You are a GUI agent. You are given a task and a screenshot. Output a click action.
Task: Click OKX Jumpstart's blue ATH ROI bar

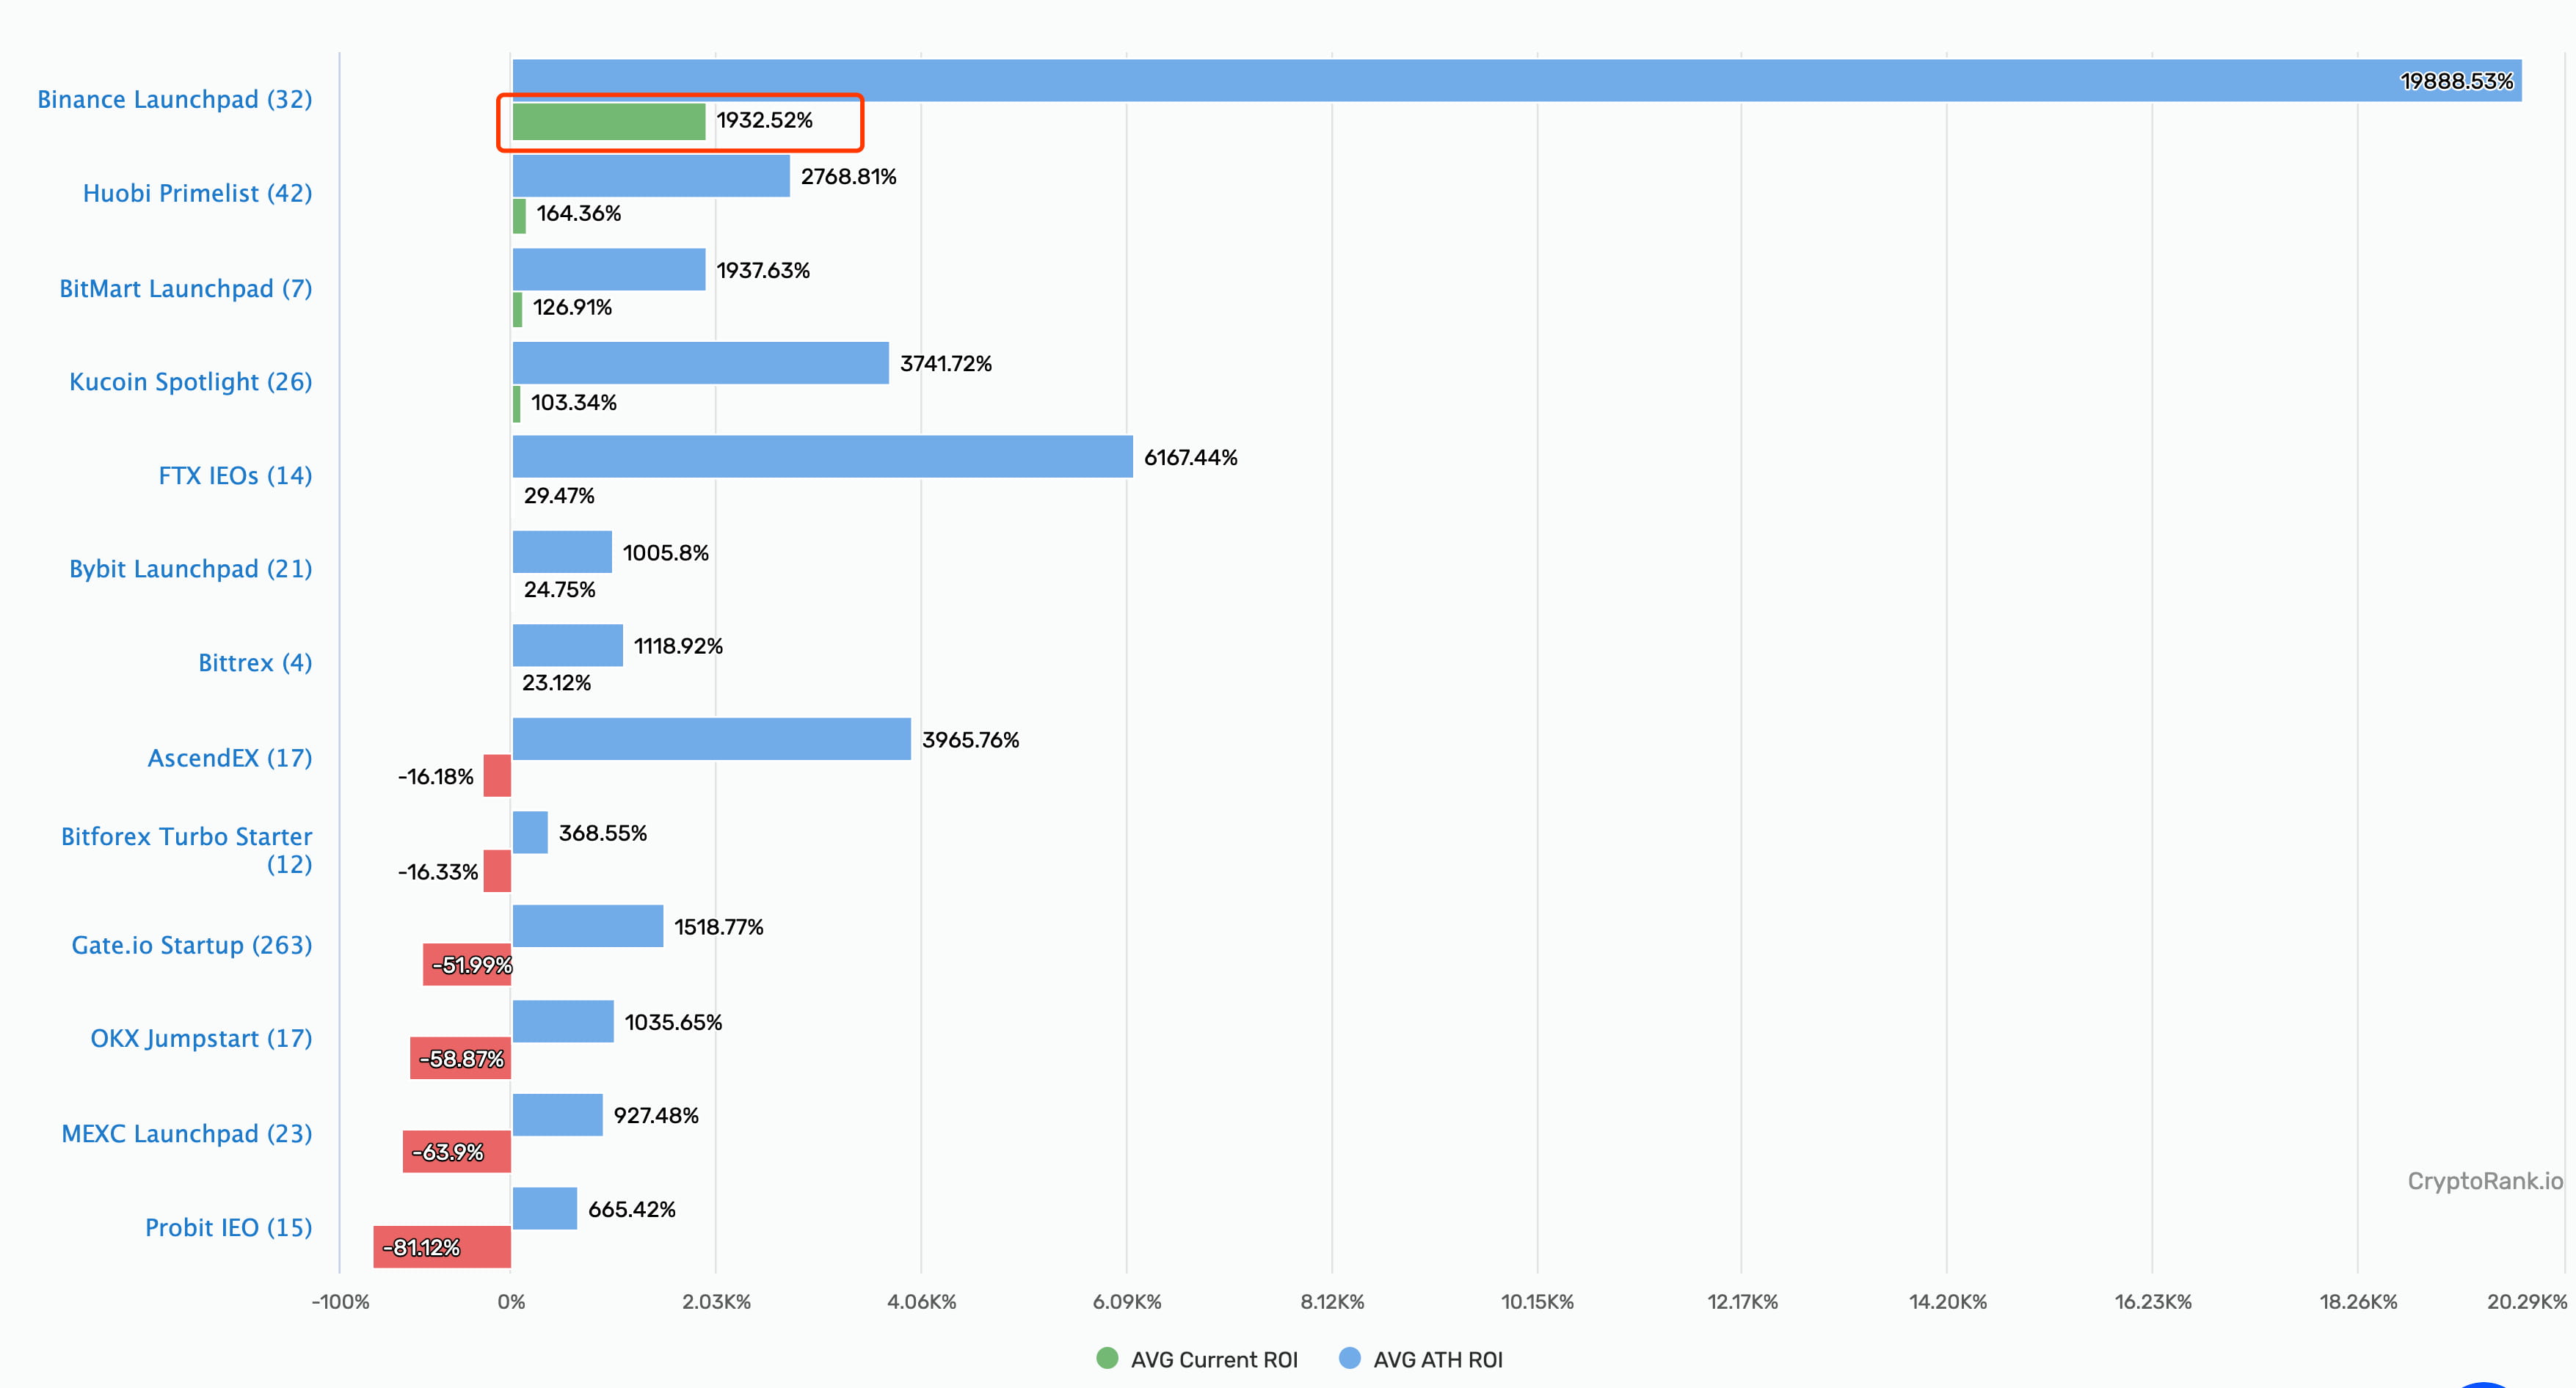tap(563, 1021)
